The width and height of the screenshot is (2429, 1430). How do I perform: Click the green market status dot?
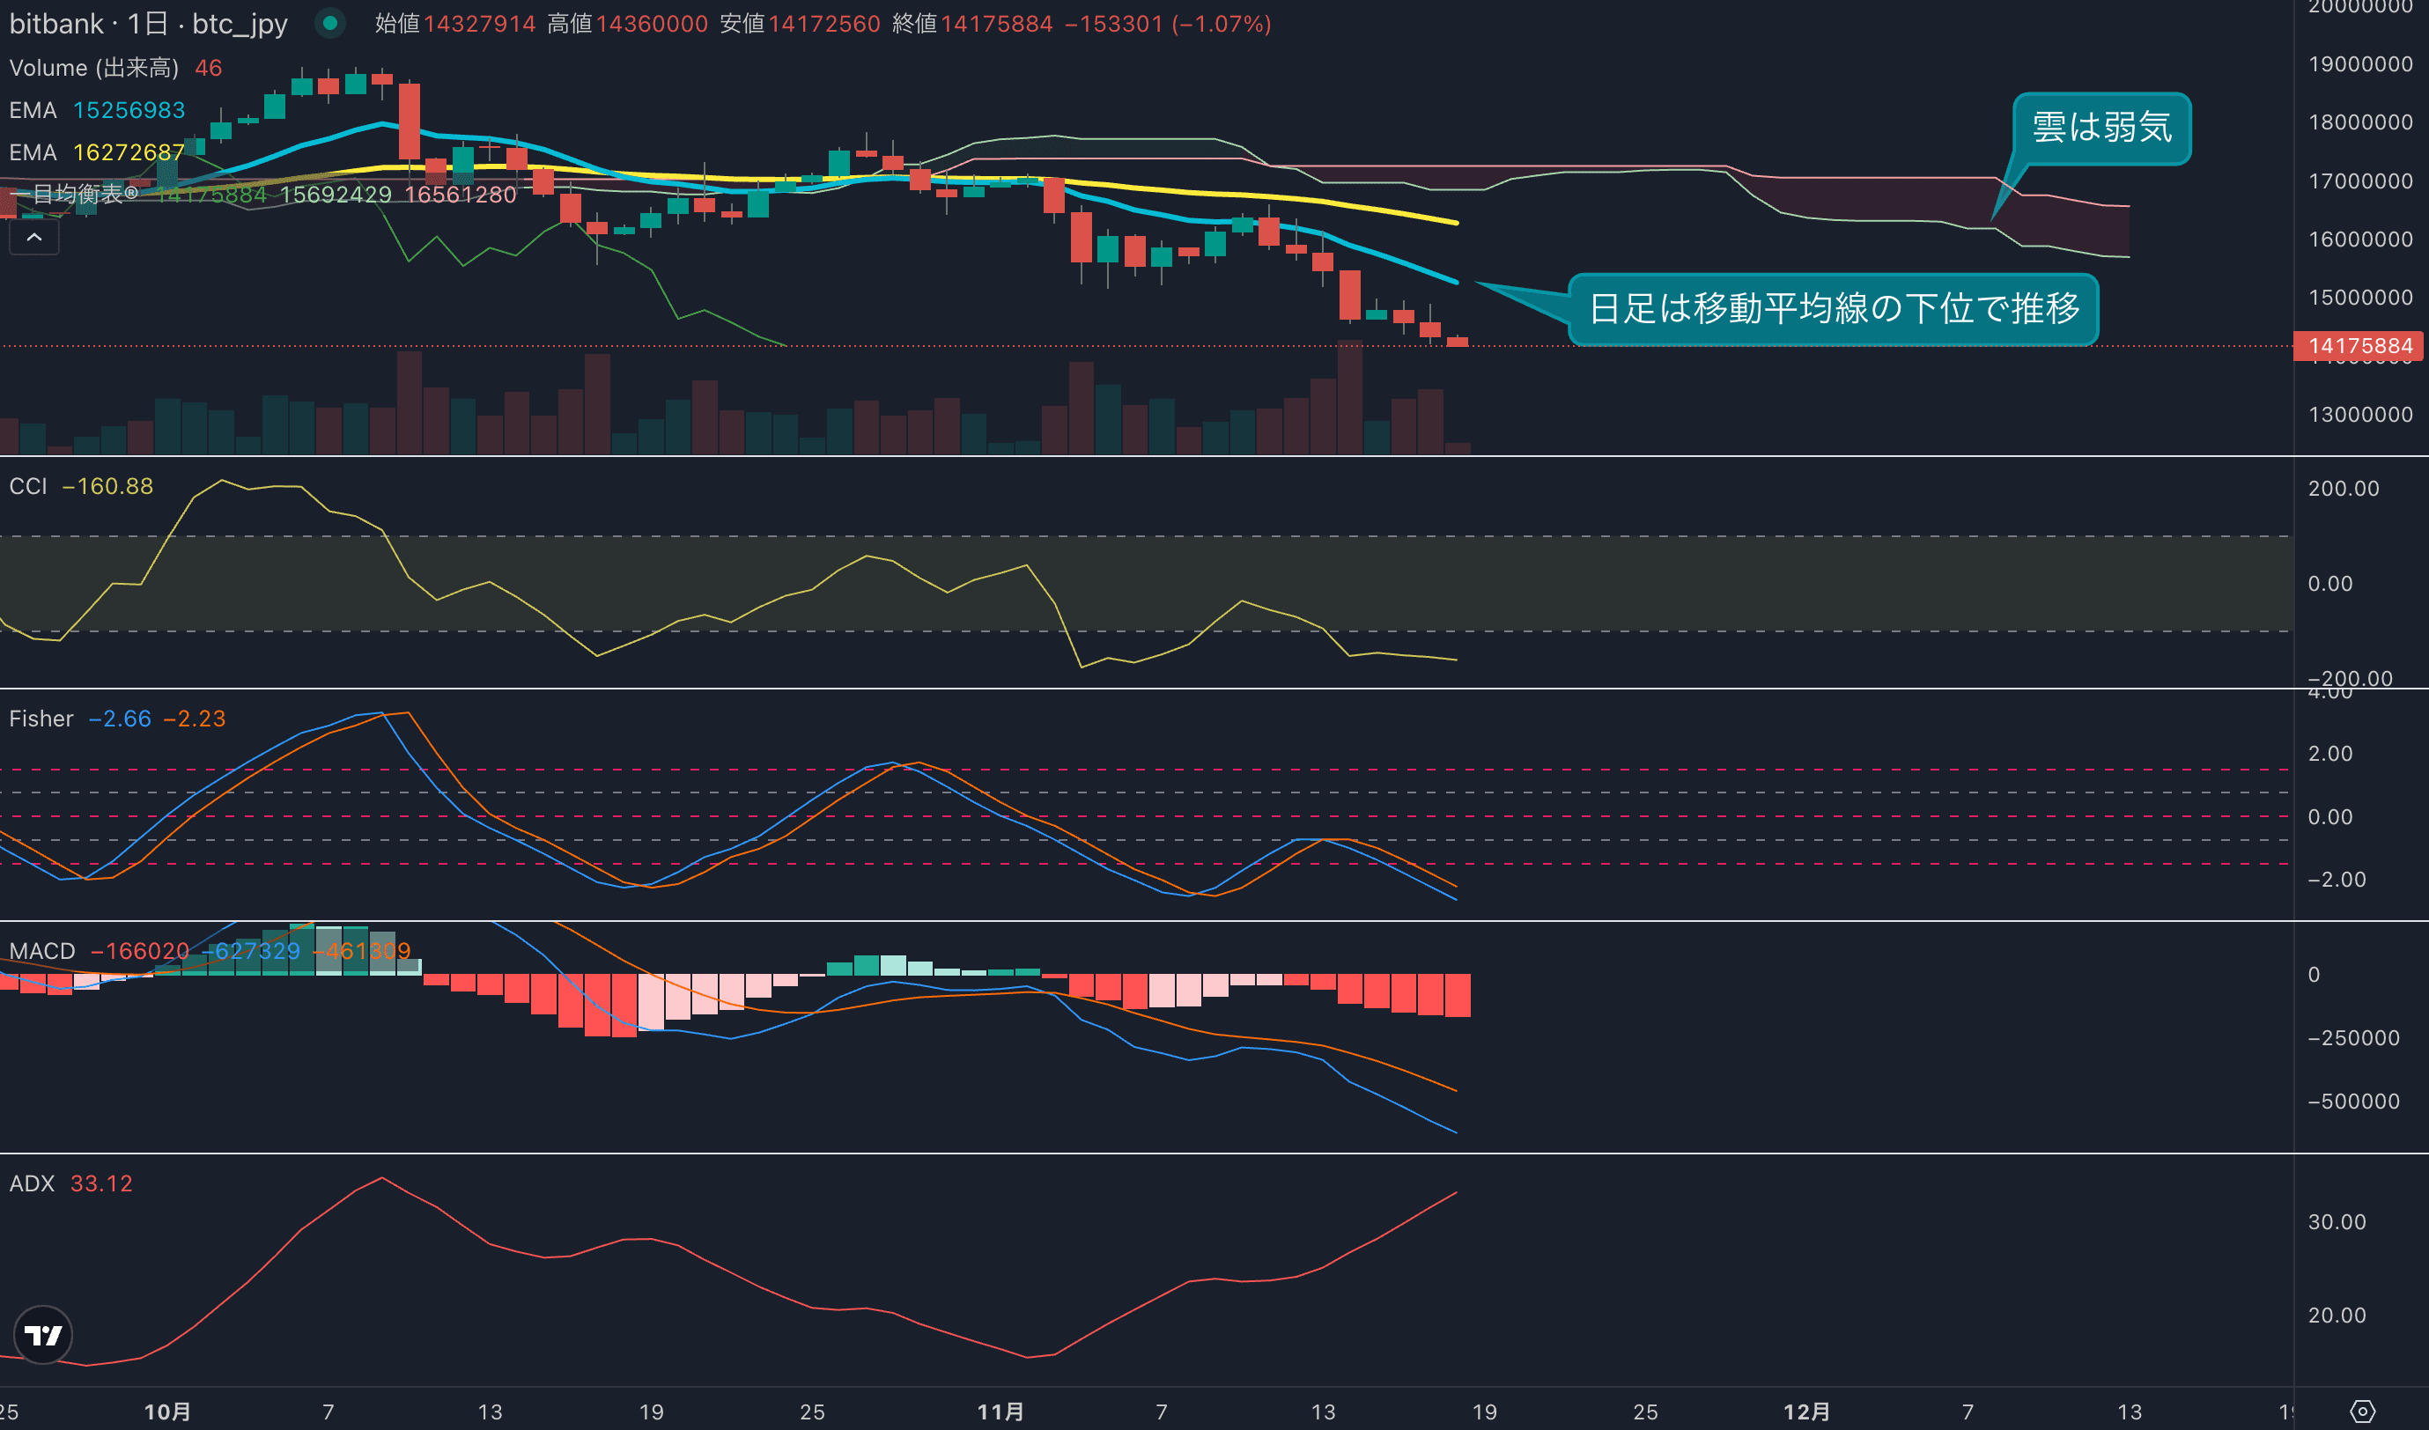click(329, 23)
